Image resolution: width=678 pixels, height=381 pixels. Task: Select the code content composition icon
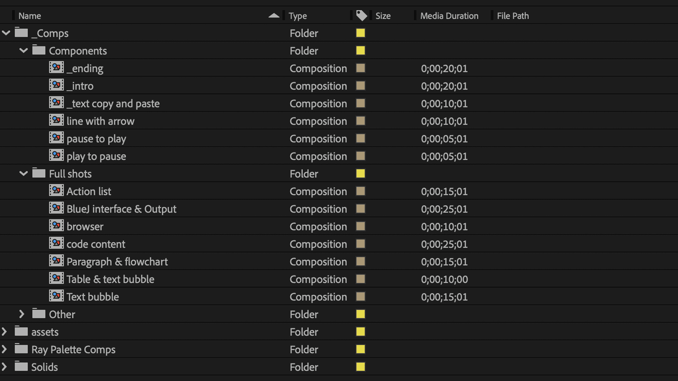pyautogui.click(x=56, y=244)
